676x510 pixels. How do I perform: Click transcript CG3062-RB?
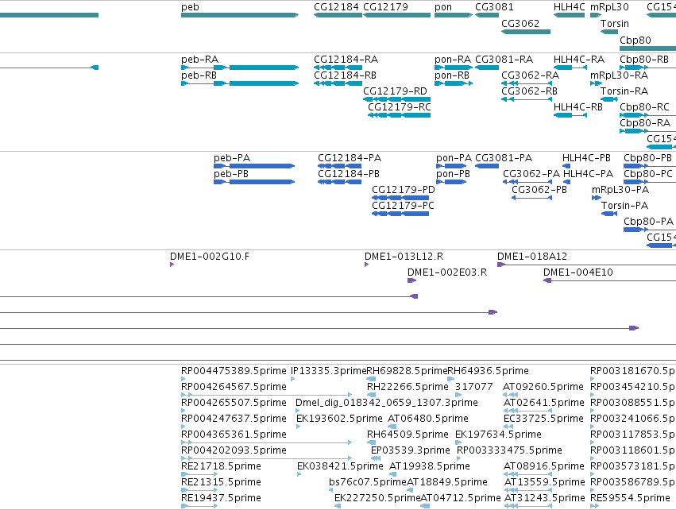pyautogui.click(x=526, y=99)
